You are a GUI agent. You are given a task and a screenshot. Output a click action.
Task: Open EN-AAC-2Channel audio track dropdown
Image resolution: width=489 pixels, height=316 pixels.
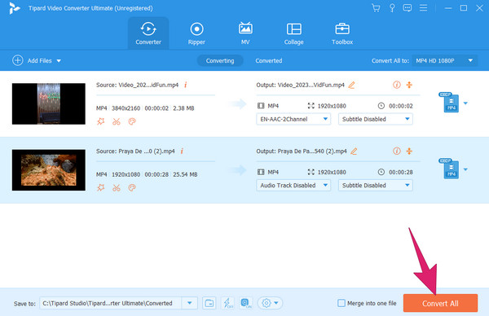click(x=293, y=119)
